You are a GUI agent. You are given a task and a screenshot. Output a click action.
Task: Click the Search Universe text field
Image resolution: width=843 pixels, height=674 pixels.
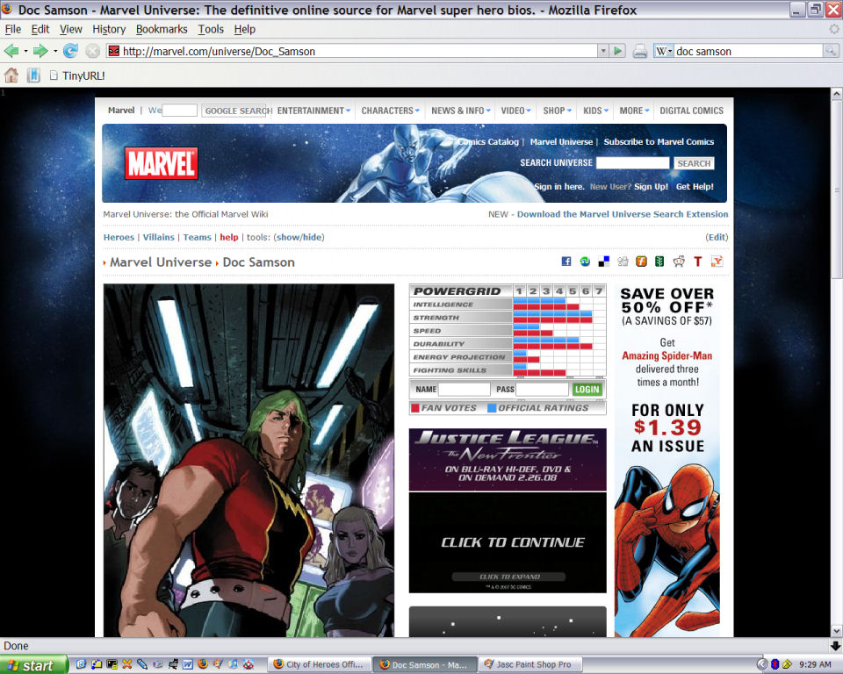pos(633,163)
